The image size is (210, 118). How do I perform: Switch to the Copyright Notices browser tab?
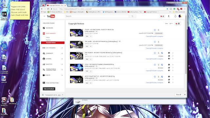56,5
